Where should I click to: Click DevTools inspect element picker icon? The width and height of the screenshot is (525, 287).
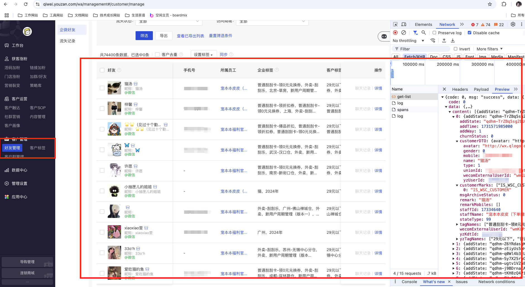coord(395,24)
